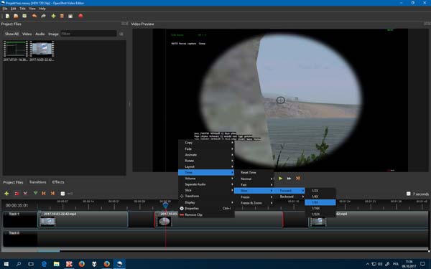
Task: Expand the Rotate submenu
Action: 206,160
